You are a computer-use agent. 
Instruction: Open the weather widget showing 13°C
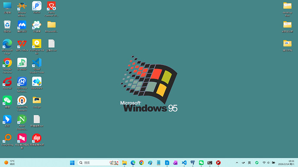point(10,163)
